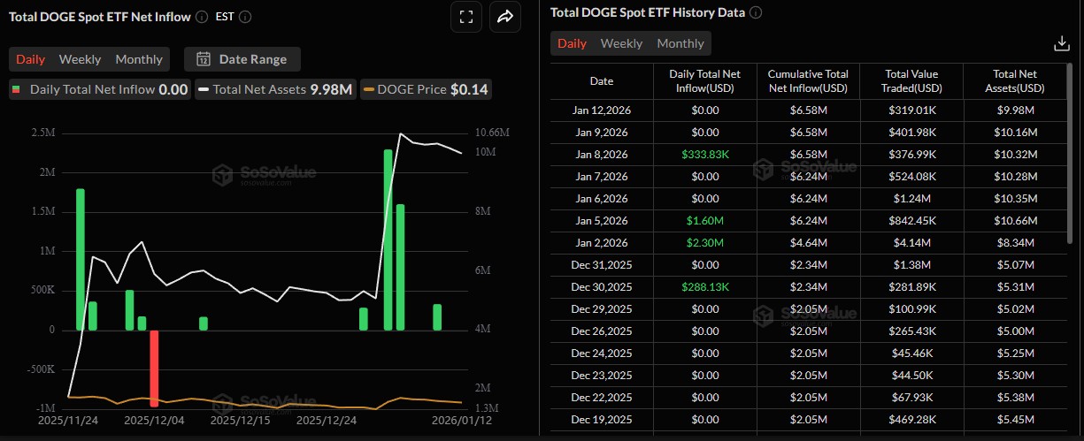Click the fullscreen expand chart icon

tap(466, 16)
